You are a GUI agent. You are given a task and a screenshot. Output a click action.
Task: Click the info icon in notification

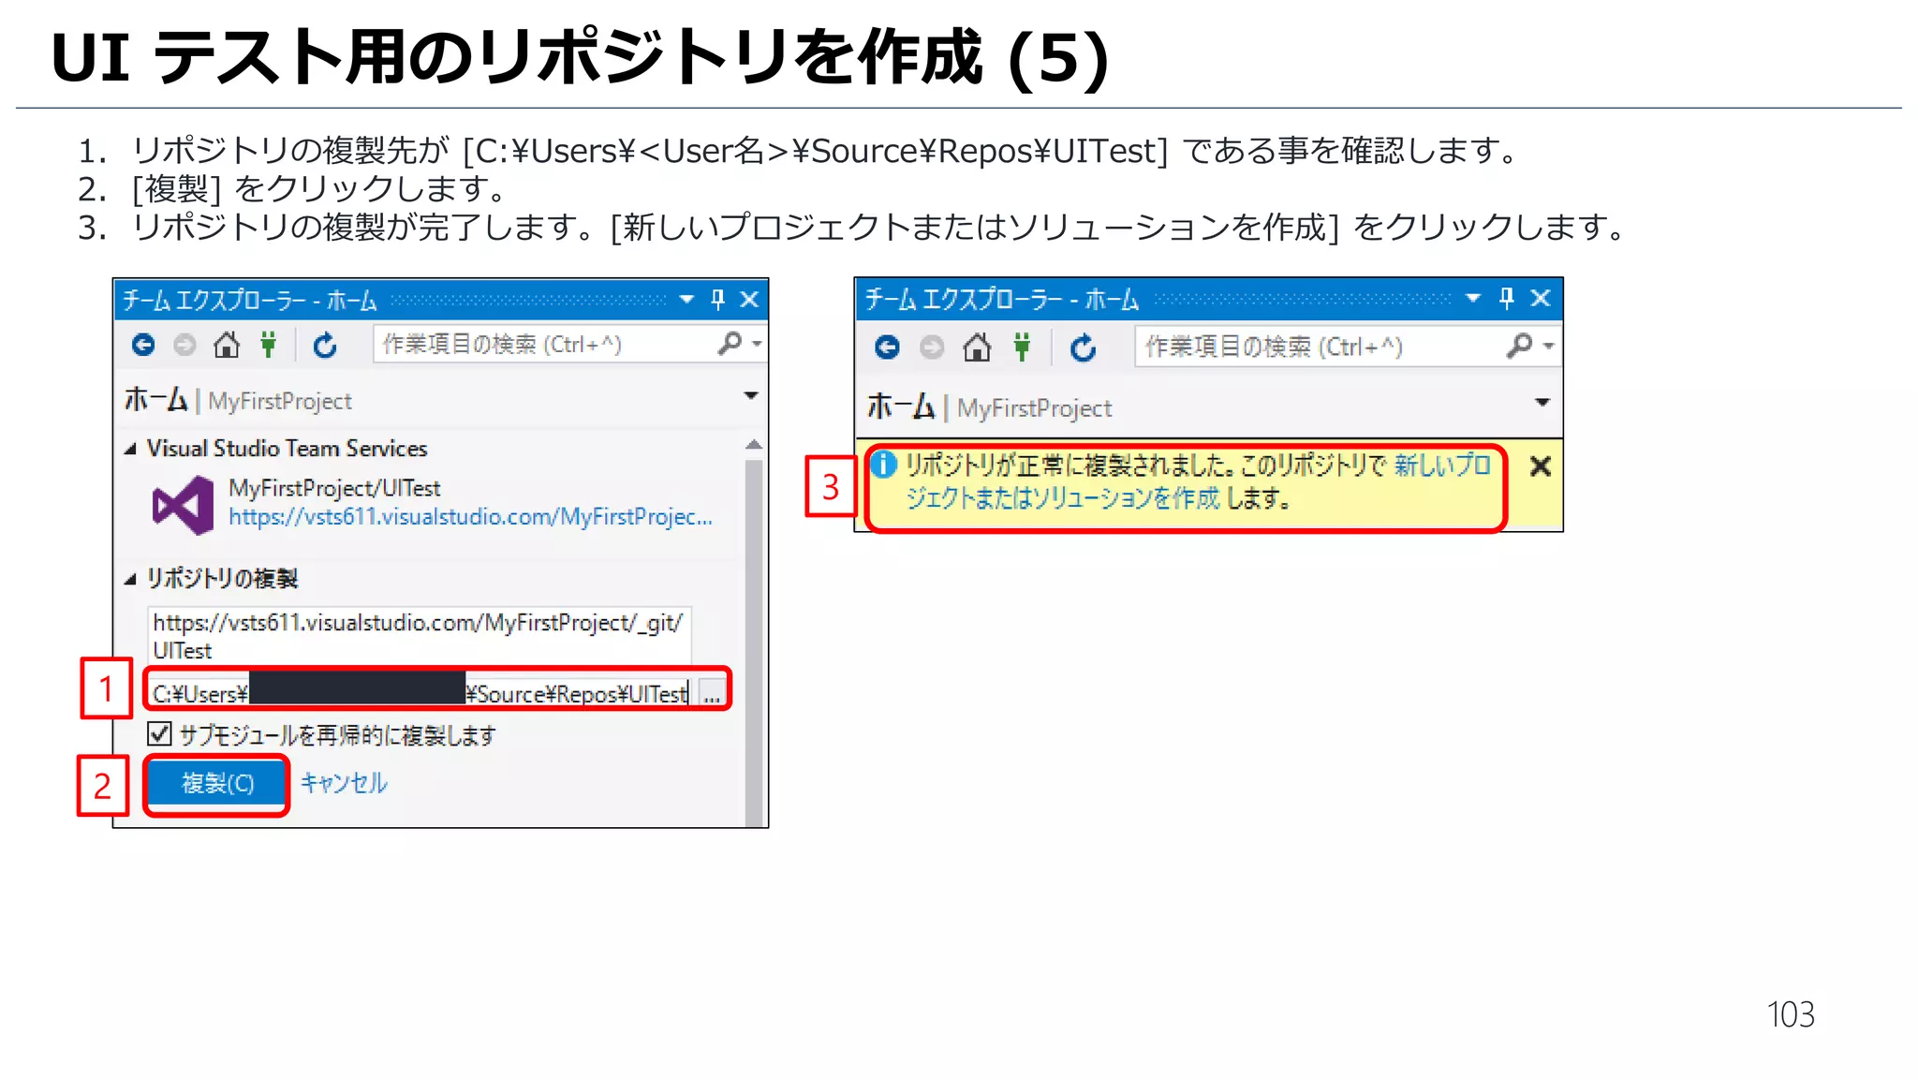[x=883, y=464]
